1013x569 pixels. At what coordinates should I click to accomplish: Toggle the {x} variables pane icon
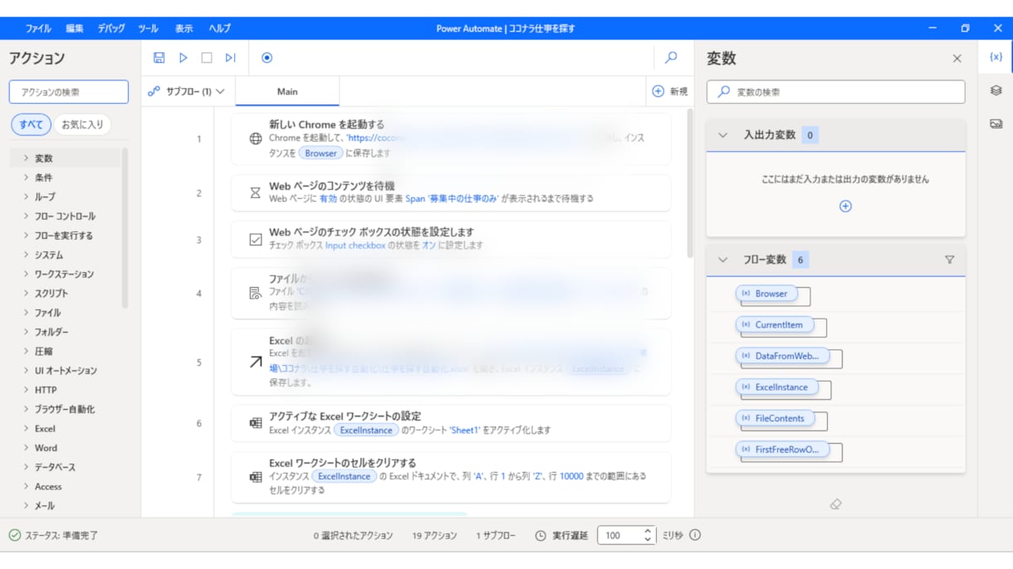(996, 57)
